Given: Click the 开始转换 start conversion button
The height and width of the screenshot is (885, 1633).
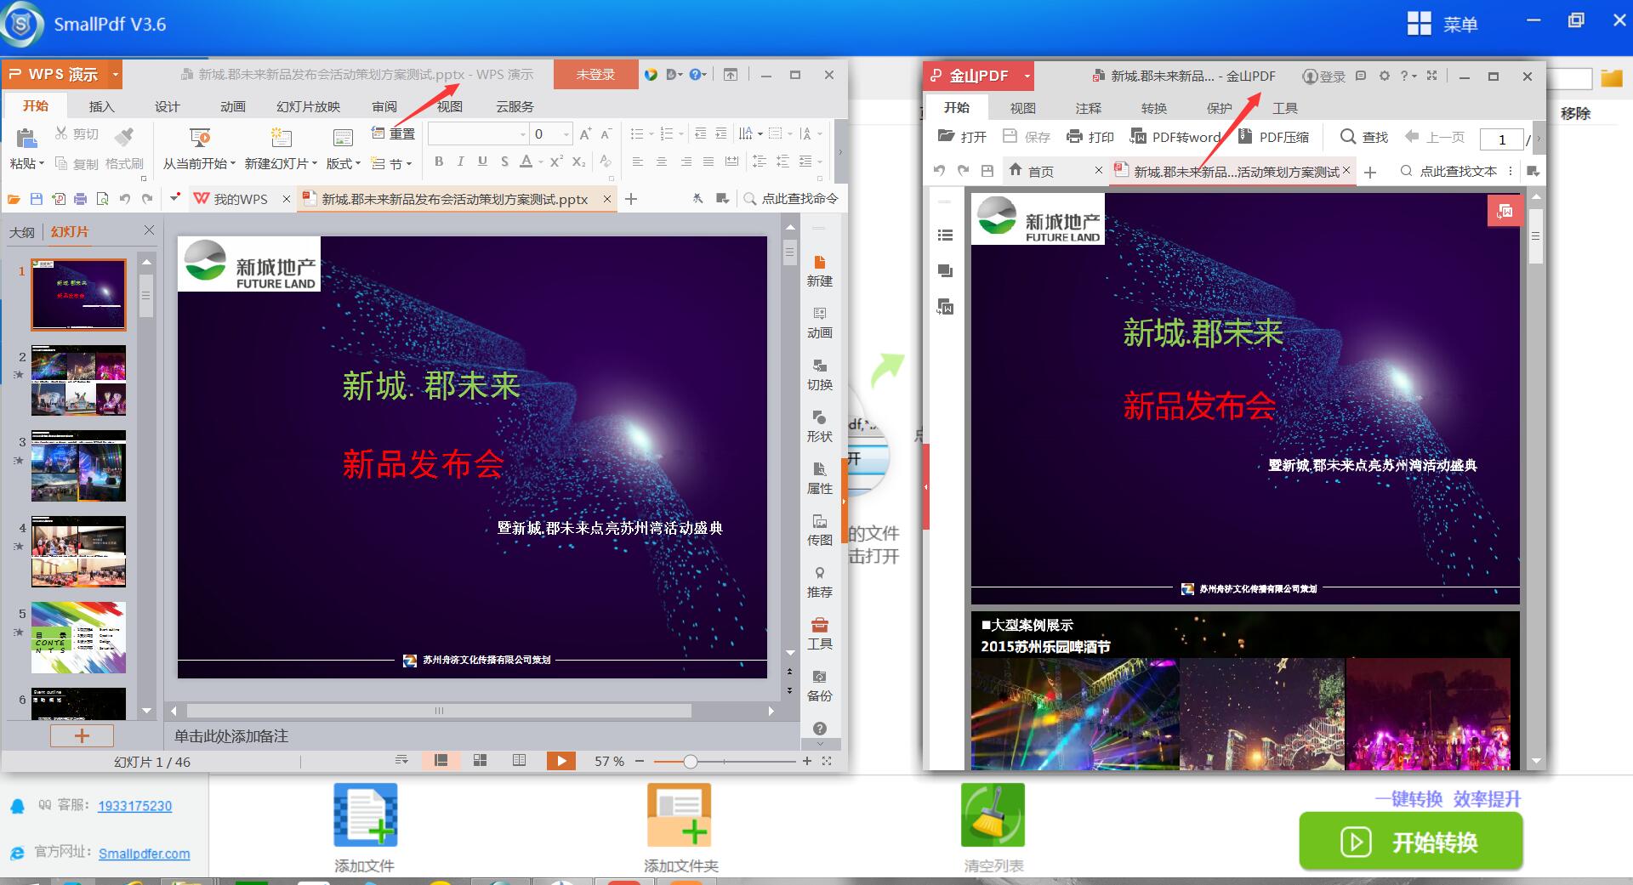Looking at the screenshot, I should point(1411,842).
